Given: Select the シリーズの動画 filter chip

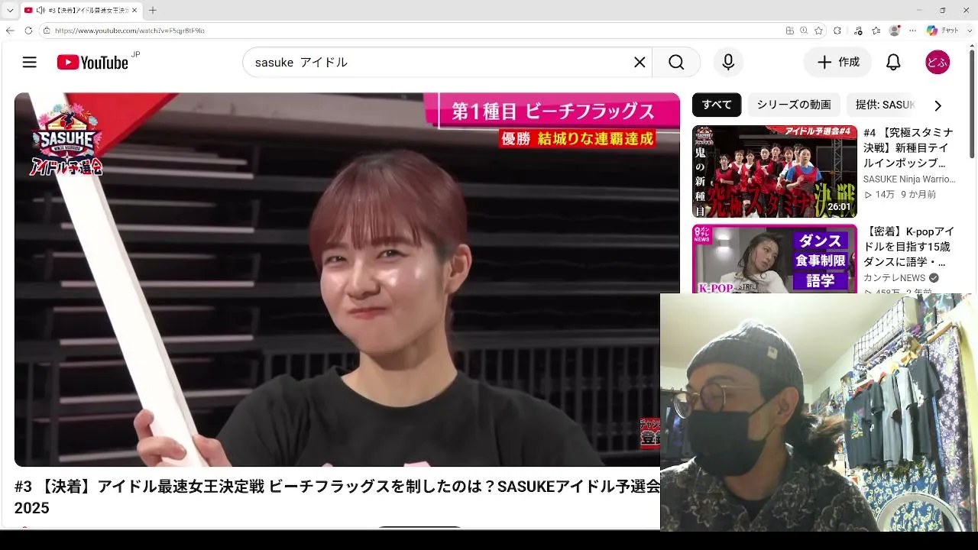Looking at the screenshot, I should tap(794, 105).
